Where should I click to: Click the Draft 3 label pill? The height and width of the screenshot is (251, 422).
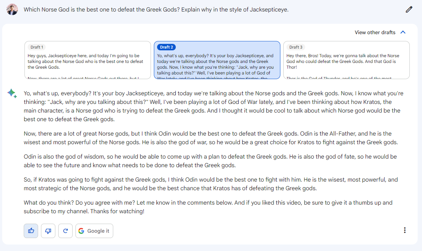(x=295, y=47)
